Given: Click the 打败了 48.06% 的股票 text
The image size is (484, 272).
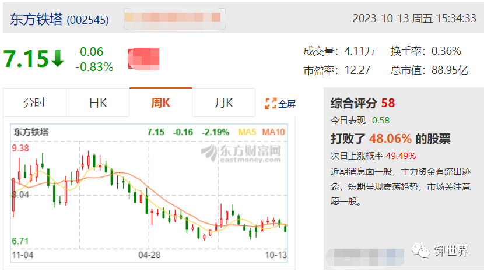Looking at the screenshot, I should (x=391, y=139).
